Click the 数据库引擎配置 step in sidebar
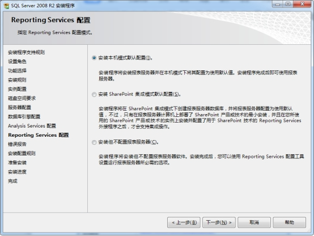 tap(24, 116)
